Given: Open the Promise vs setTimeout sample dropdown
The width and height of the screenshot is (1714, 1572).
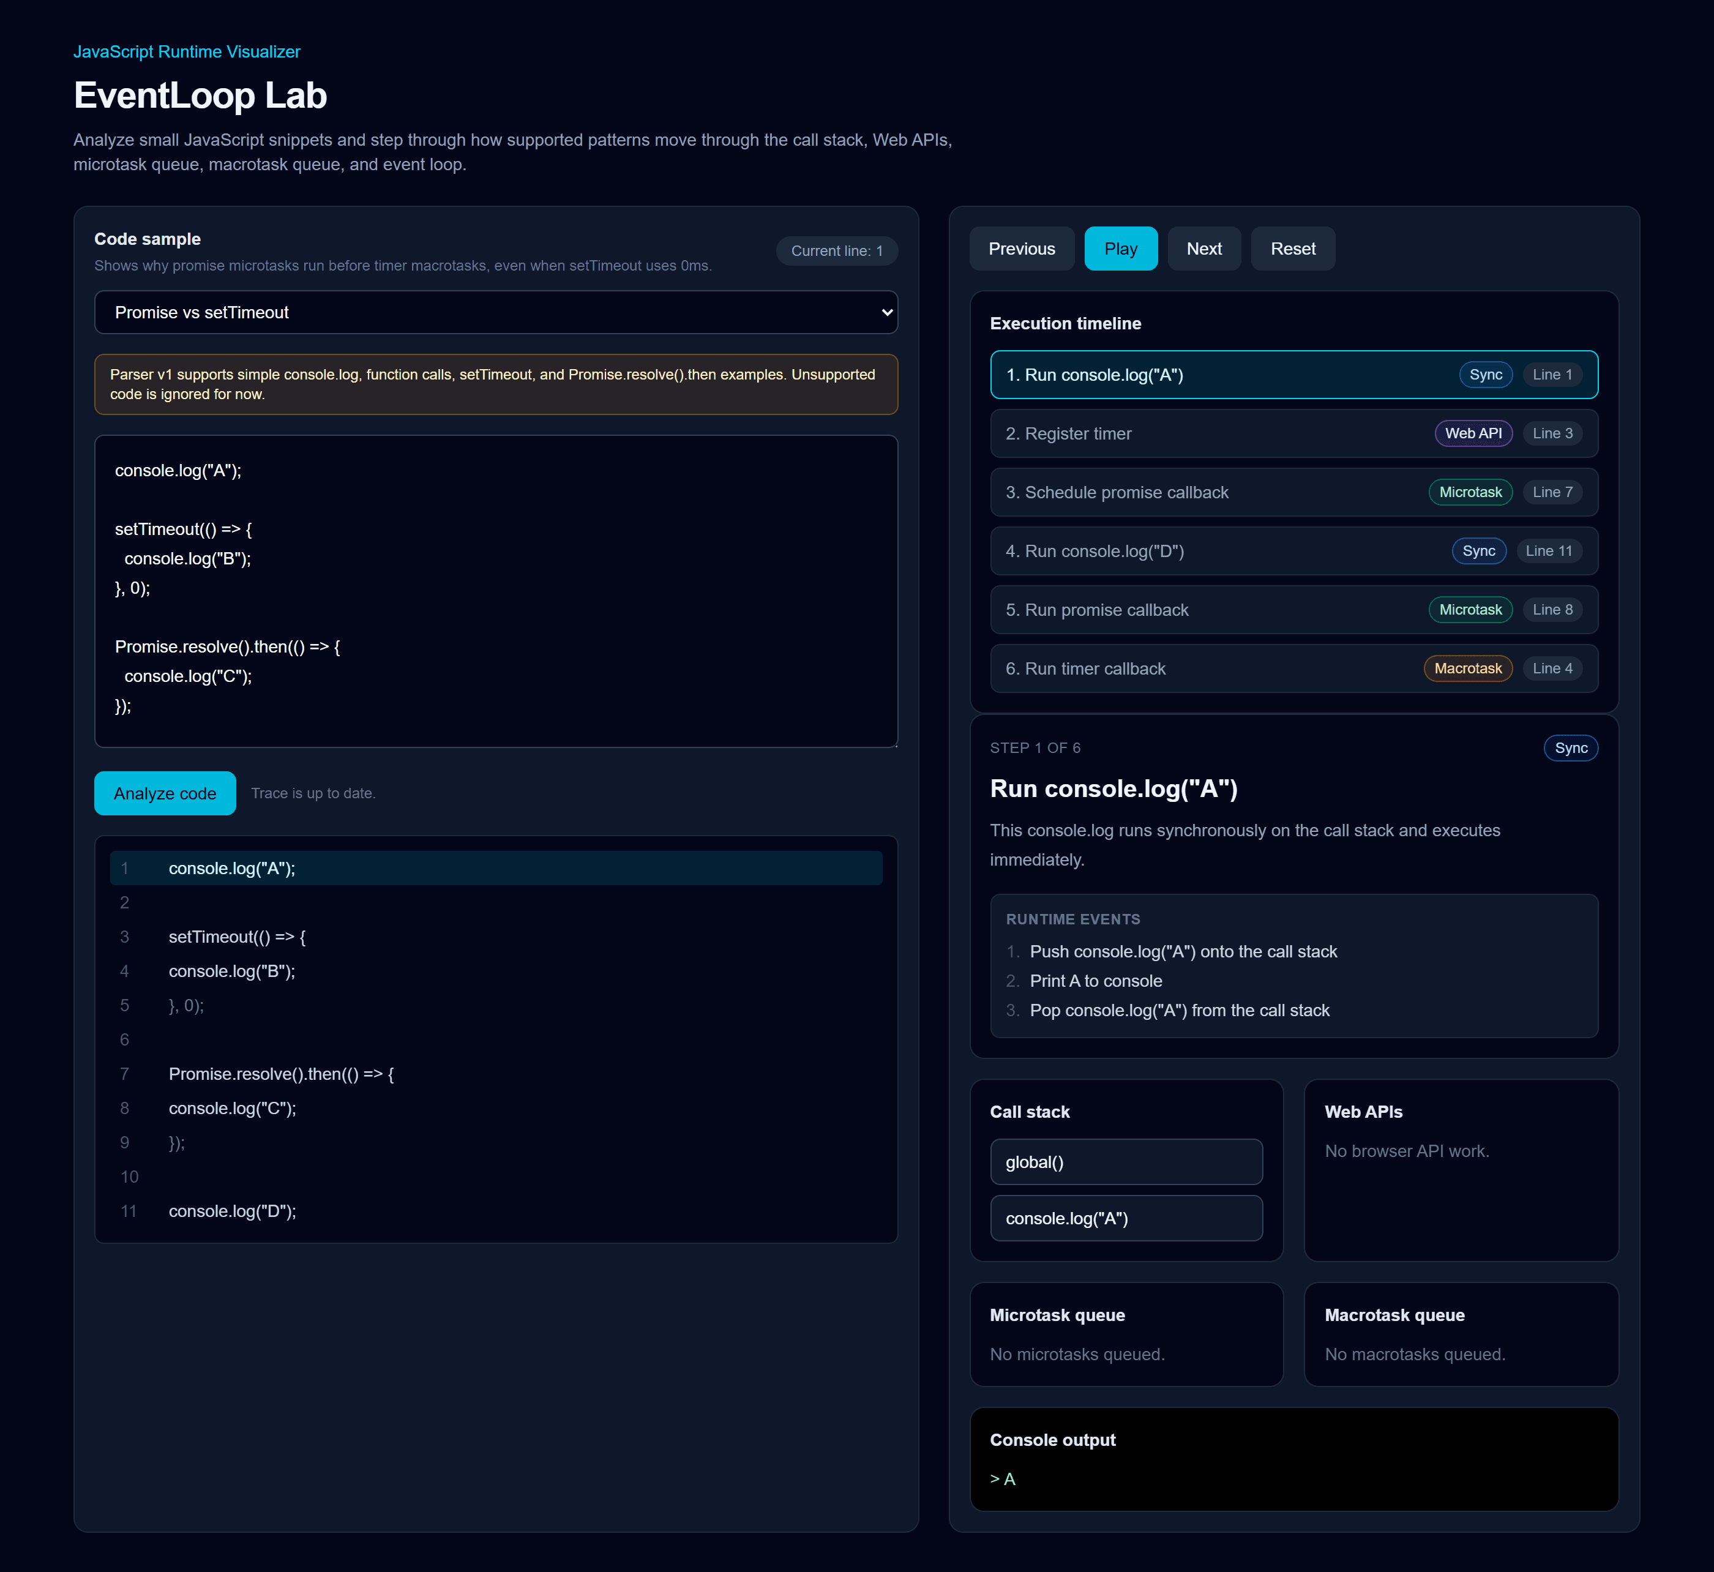Looking at the screenshot, I should click(x=496, y=312).
